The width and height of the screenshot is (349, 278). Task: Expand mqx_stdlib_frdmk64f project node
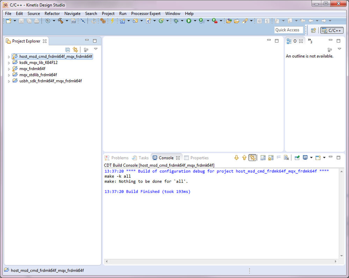coord(9,75)
